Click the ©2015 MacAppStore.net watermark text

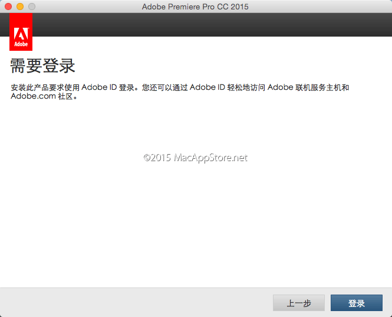click(195, 158)
